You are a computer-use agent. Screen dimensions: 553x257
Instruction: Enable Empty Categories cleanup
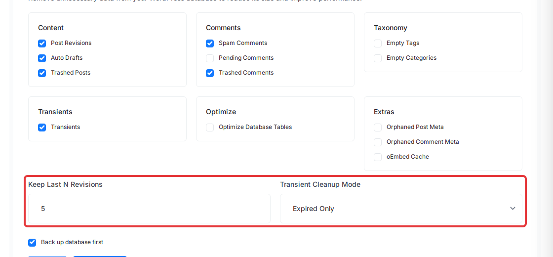[x=378, y=58]
